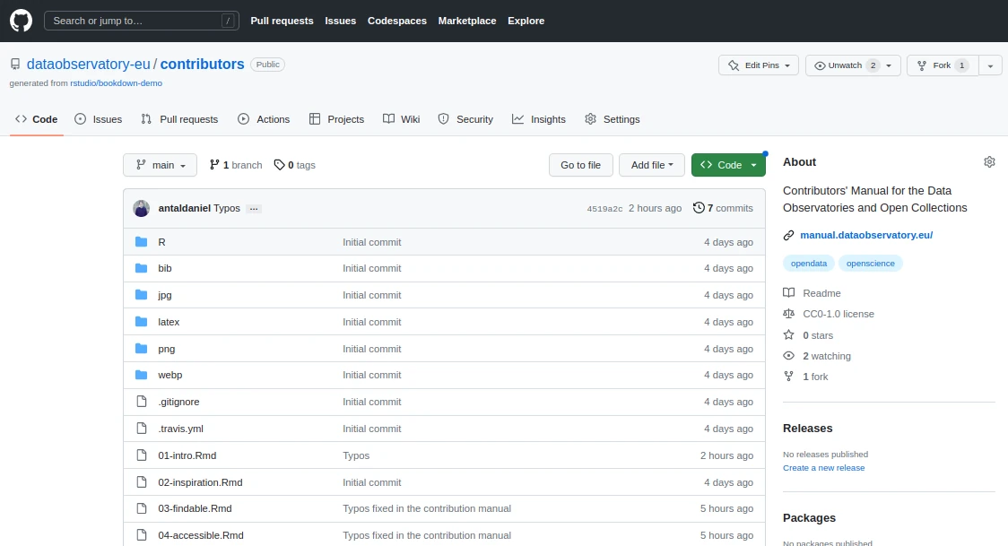Open the webp folder
1008x546 pixels.
click(169, 375)
